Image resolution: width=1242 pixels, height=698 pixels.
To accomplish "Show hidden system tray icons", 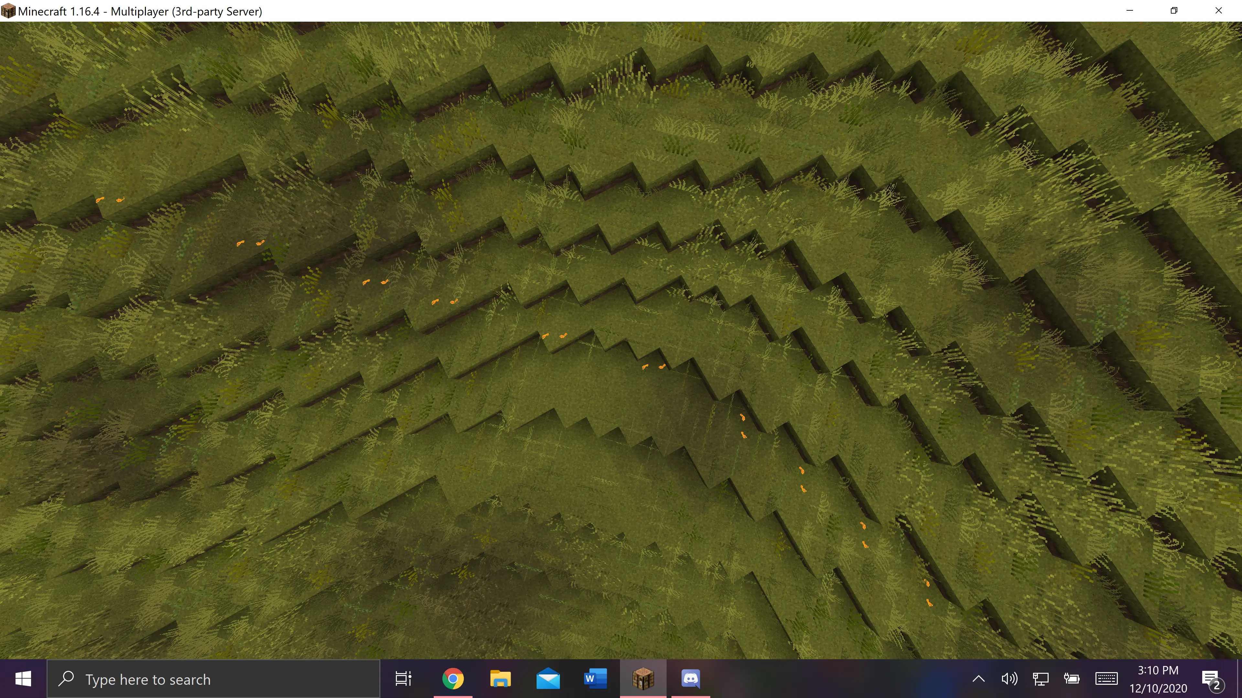I will 979,679.
